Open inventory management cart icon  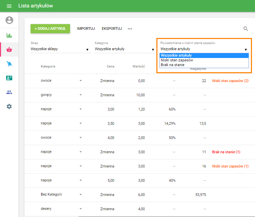[x=9, y=64]
